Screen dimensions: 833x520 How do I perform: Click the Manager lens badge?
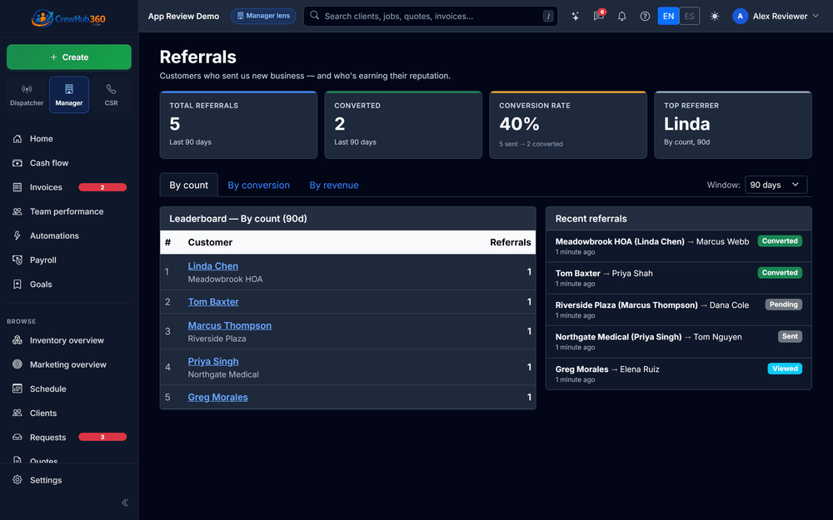tap(263, 16)
